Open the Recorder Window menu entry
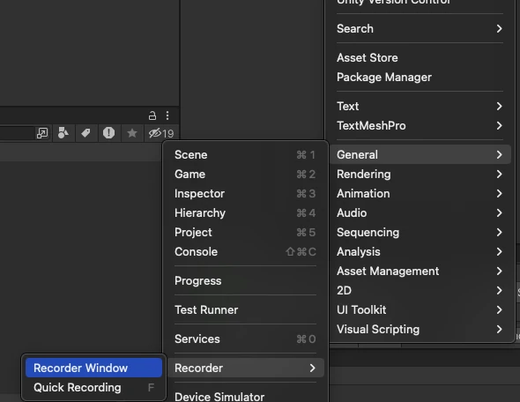The height and width of the screenshot is (402, 520). (93, 368)
